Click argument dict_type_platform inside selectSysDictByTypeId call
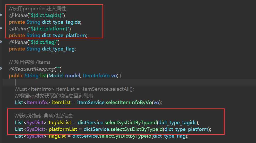Image resolution: width=256 pixels, height=143 pixels. [x=186, y=129]
